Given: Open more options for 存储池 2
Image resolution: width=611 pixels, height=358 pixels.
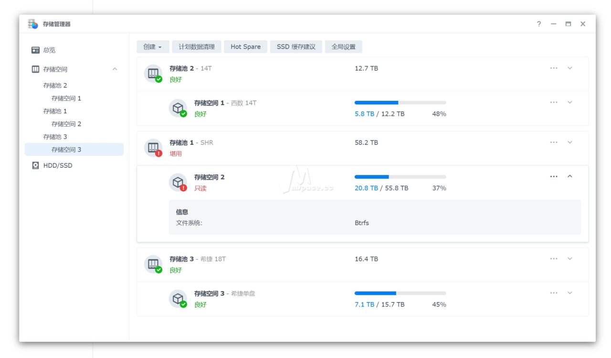Looking at the screenshot, I should [x=554, y=68].
